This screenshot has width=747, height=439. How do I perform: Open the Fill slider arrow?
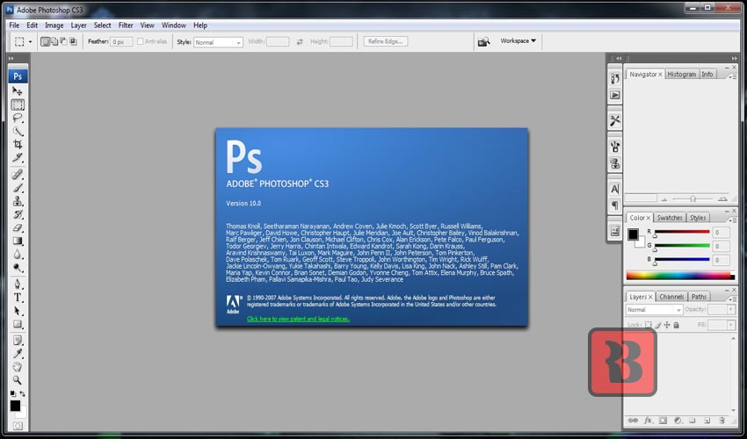[731, 325]
